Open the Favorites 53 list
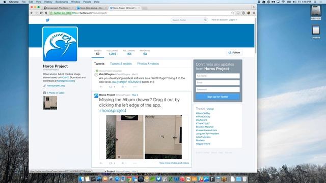 145,52
